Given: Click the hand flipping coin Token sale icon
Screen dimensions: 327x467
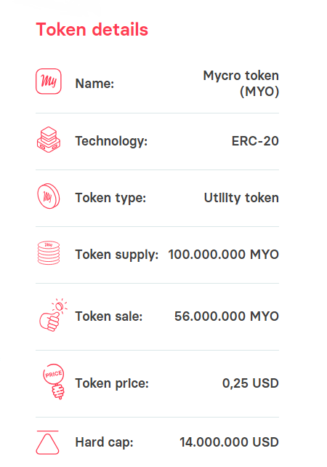Looking at the screenshot, I should [53, 315].
